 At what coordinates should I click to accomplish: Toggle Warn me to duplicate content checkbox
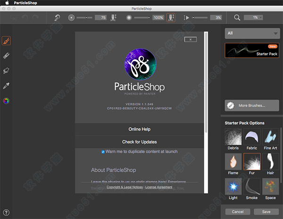click(103, 152)
